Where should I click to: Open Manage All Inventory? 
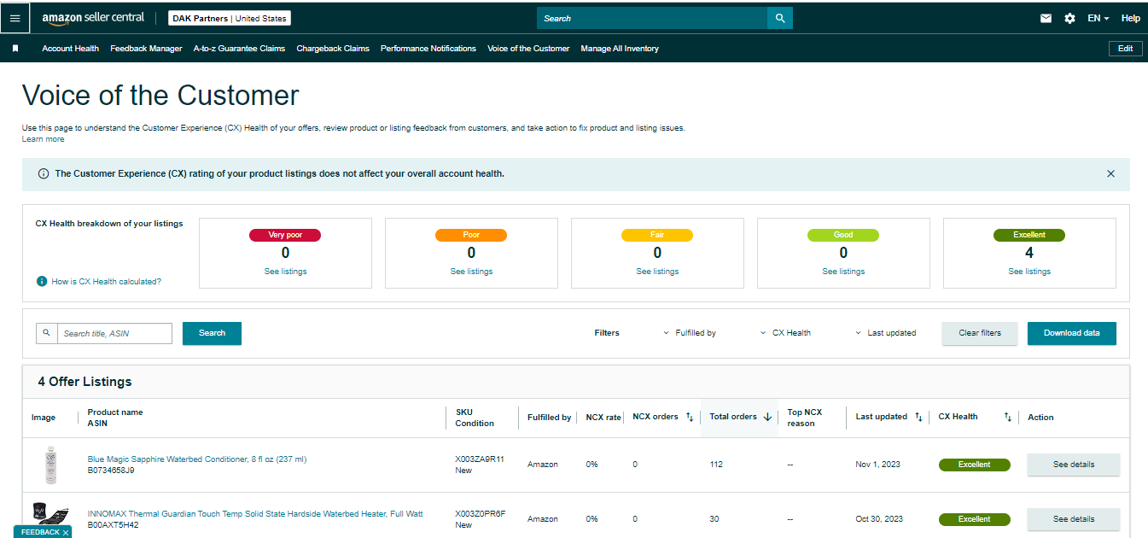click(620, 49)
